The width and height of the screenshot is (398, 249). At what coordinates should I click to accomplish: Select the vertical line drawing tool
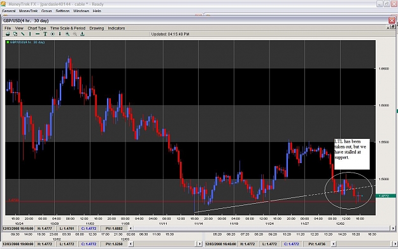[x=30, y=34]
